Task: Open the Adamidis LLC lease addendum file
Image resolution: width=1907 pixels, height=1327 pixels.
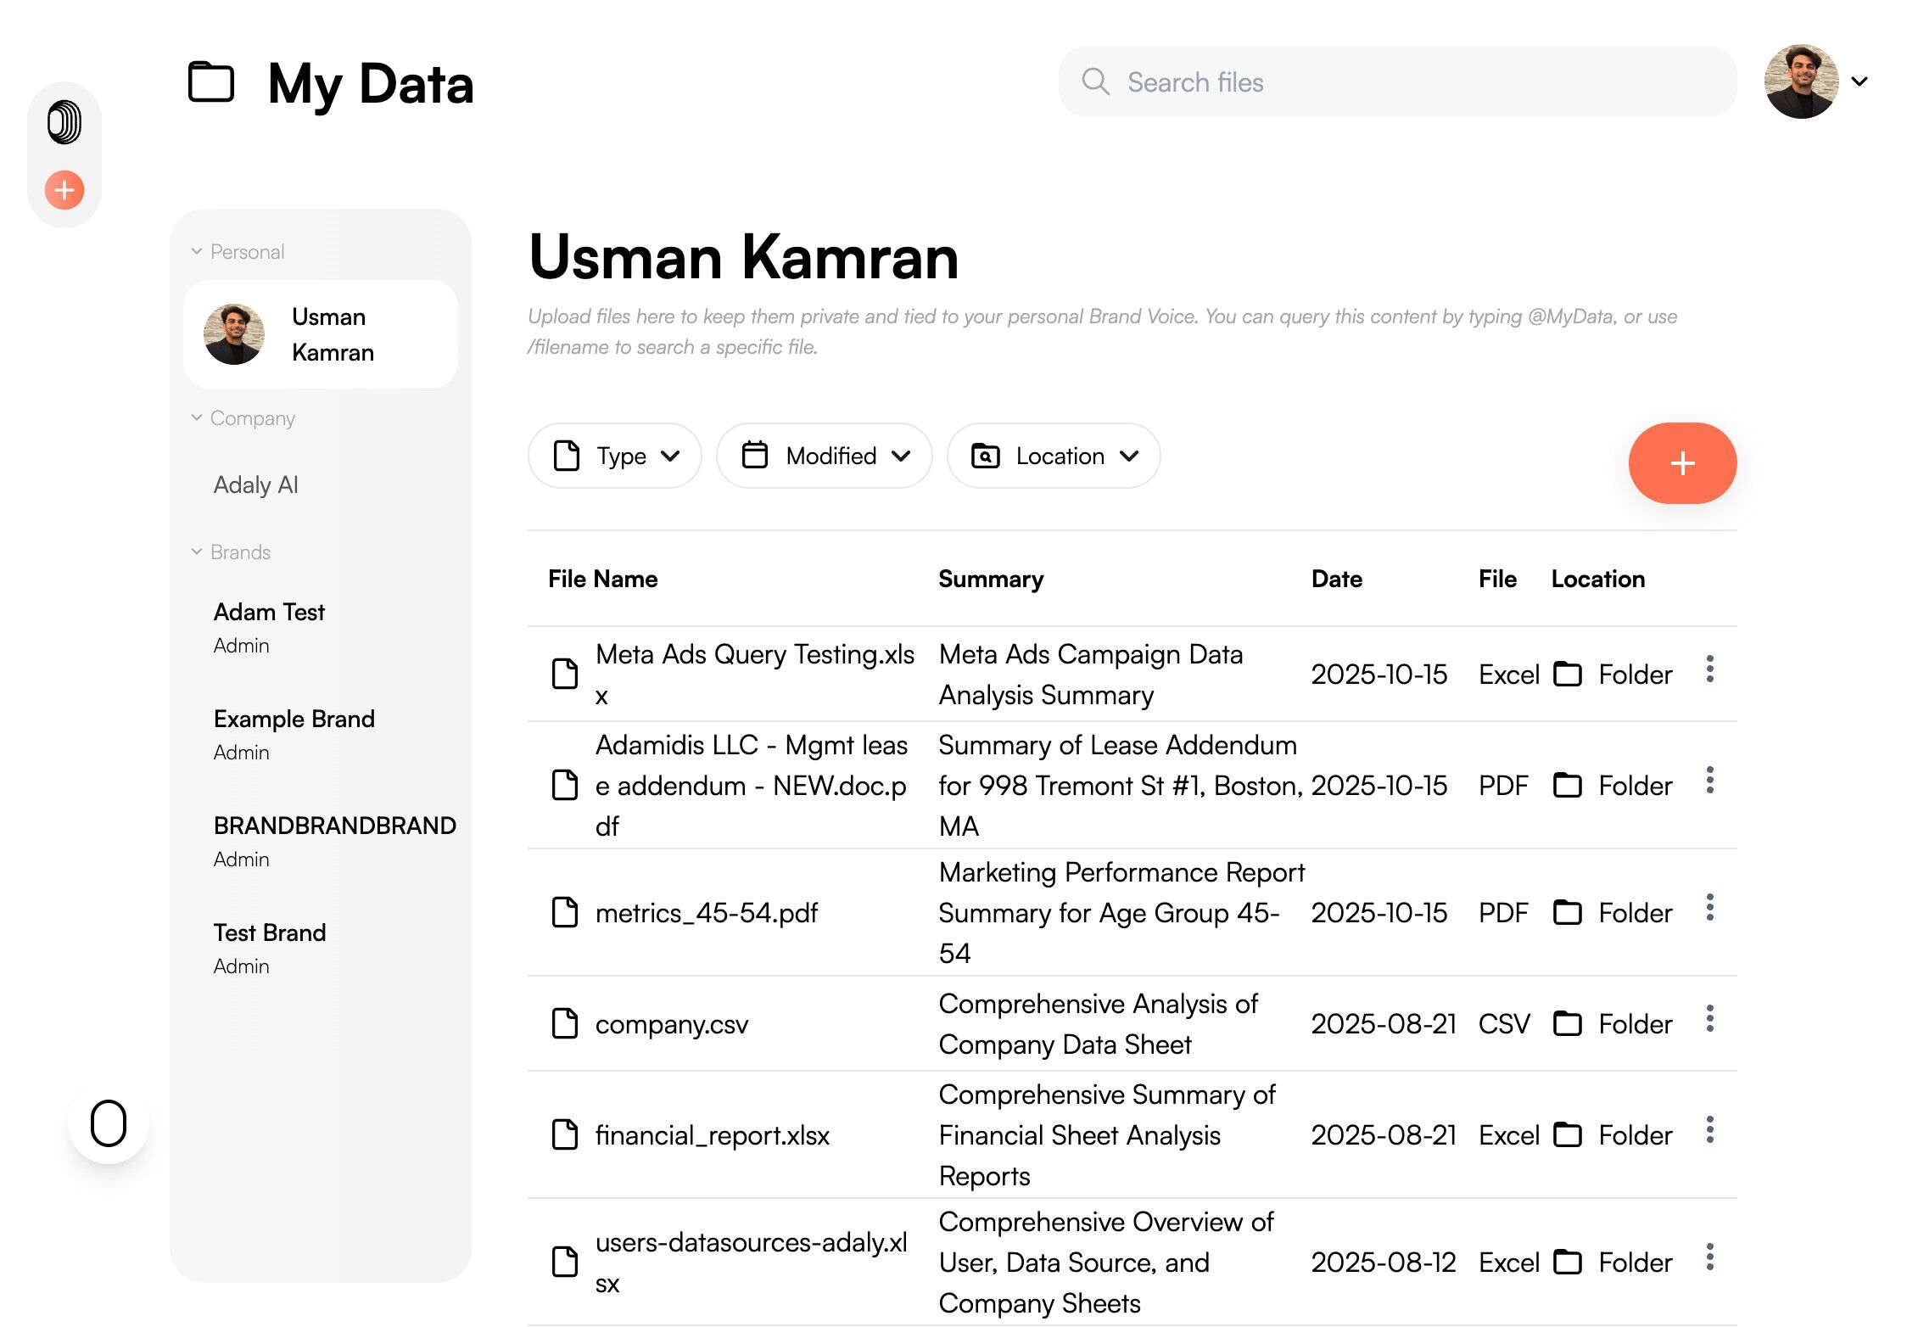Action: tap(750, 786)
